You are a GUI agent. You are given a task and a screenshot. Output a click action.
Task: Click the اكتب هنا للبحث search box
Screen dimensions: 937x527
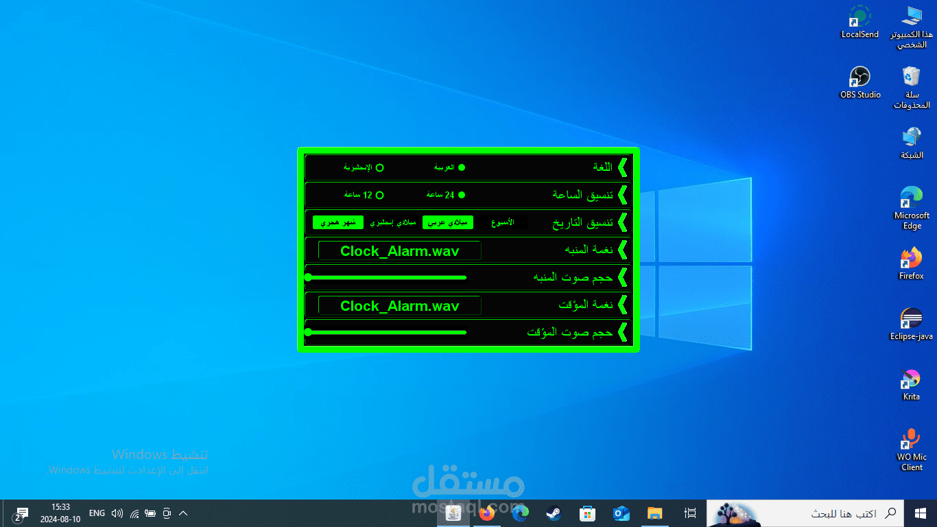[x=806, y=513]
